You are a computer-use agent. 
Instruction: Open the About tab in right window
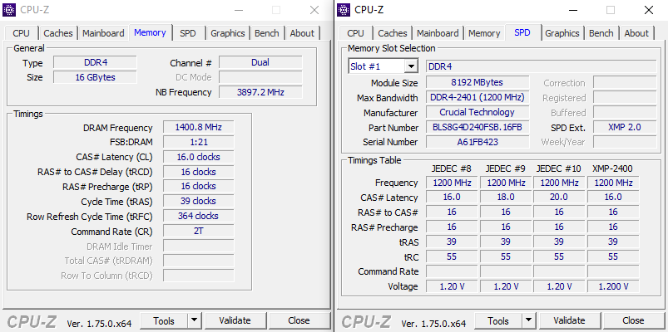(x=636, y=33)
